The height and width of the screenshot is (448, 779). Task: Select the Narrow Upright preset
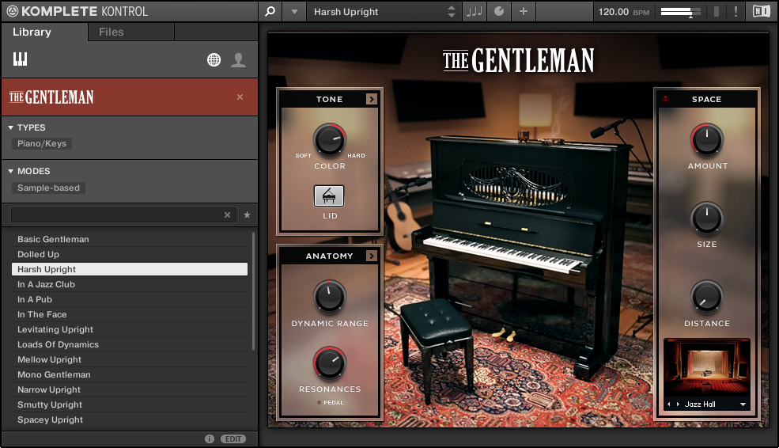129,390
